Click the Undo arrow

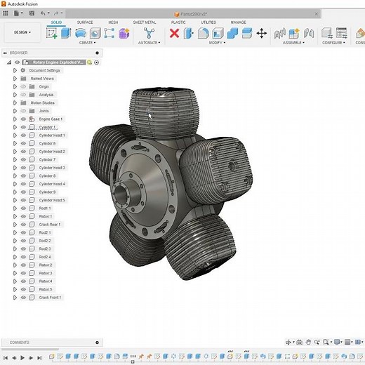(x=43, y=13)
